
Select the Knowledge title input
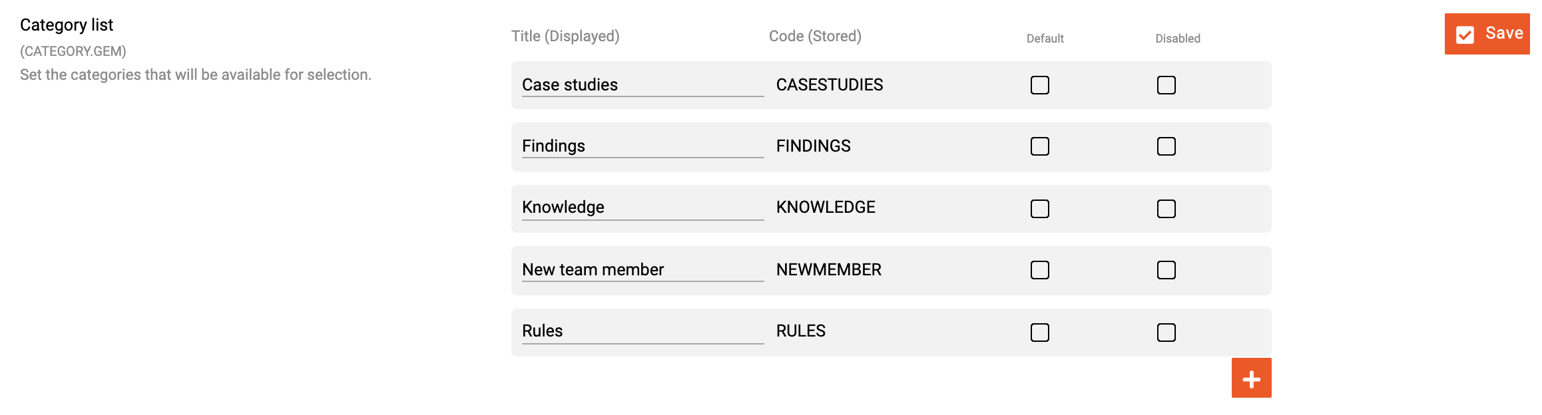click(642, 207)
